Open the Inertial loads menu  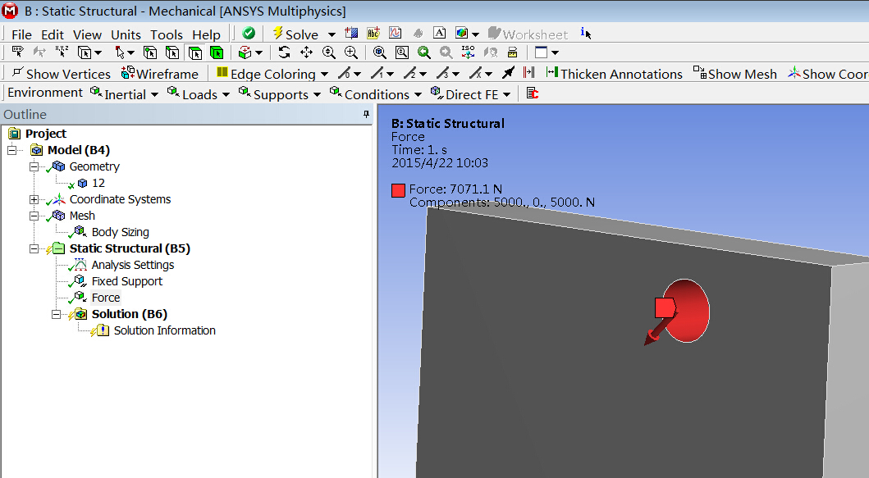[x=125, y=94]
